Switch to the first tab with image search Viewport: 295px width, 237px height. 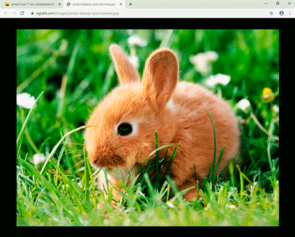point(31,4)
